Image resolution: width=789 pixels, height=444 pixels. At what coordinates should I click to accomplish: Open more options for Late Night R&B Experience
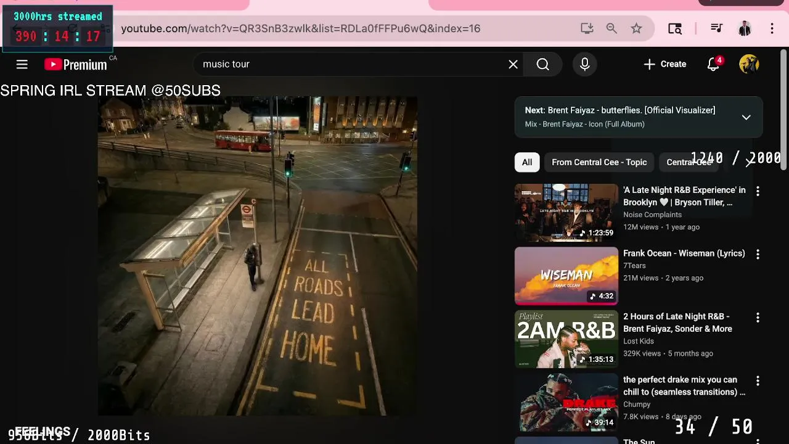[758, 191]
